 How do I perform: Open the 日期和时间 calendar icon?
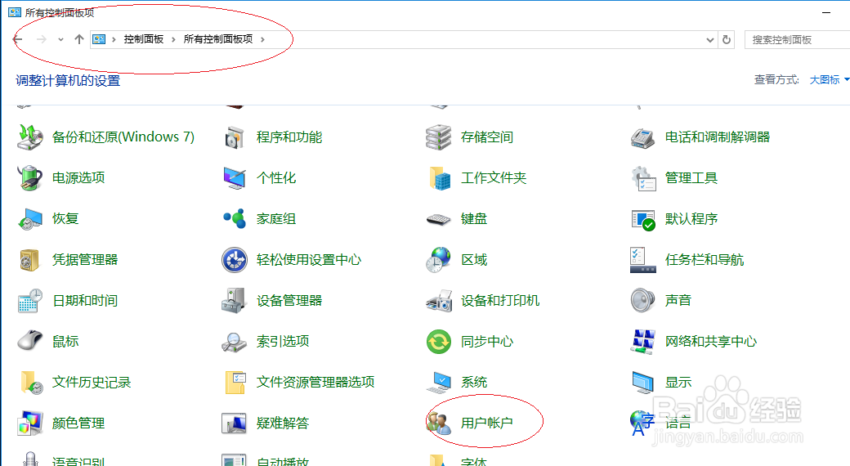point(29,300)
